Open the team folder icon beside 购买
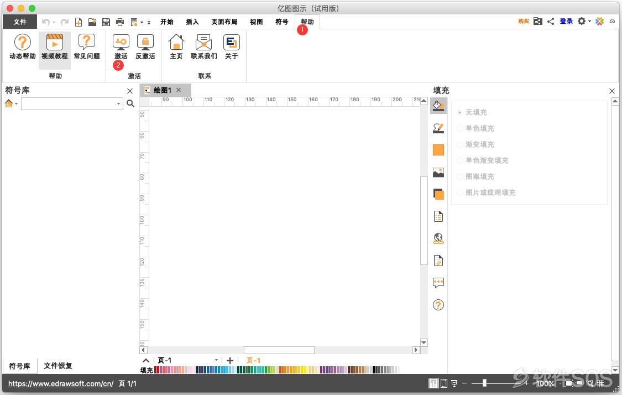Image resolution: width=622 pixels, height=395 pixels. [x=537, y=22]
